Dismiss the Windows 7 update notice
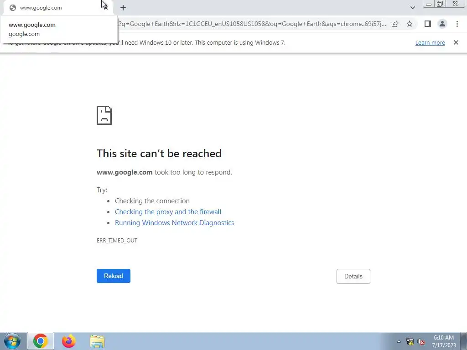Viewport: 467px width, 350px height. coord(456,42)
